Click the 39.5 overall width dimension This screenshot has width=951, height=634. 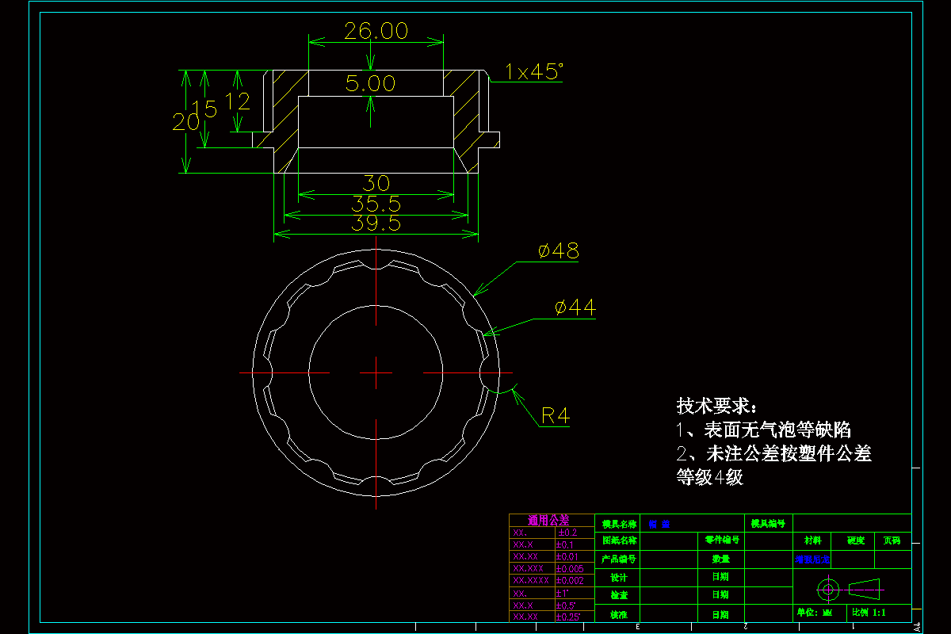point(376,223)
